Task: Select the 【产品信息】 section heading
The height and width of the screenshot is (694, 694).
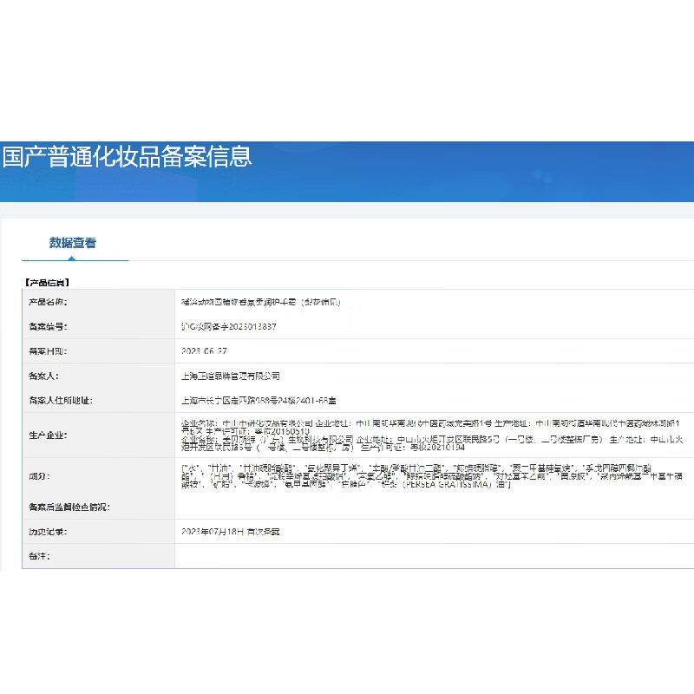Action: tap(47, 283)
